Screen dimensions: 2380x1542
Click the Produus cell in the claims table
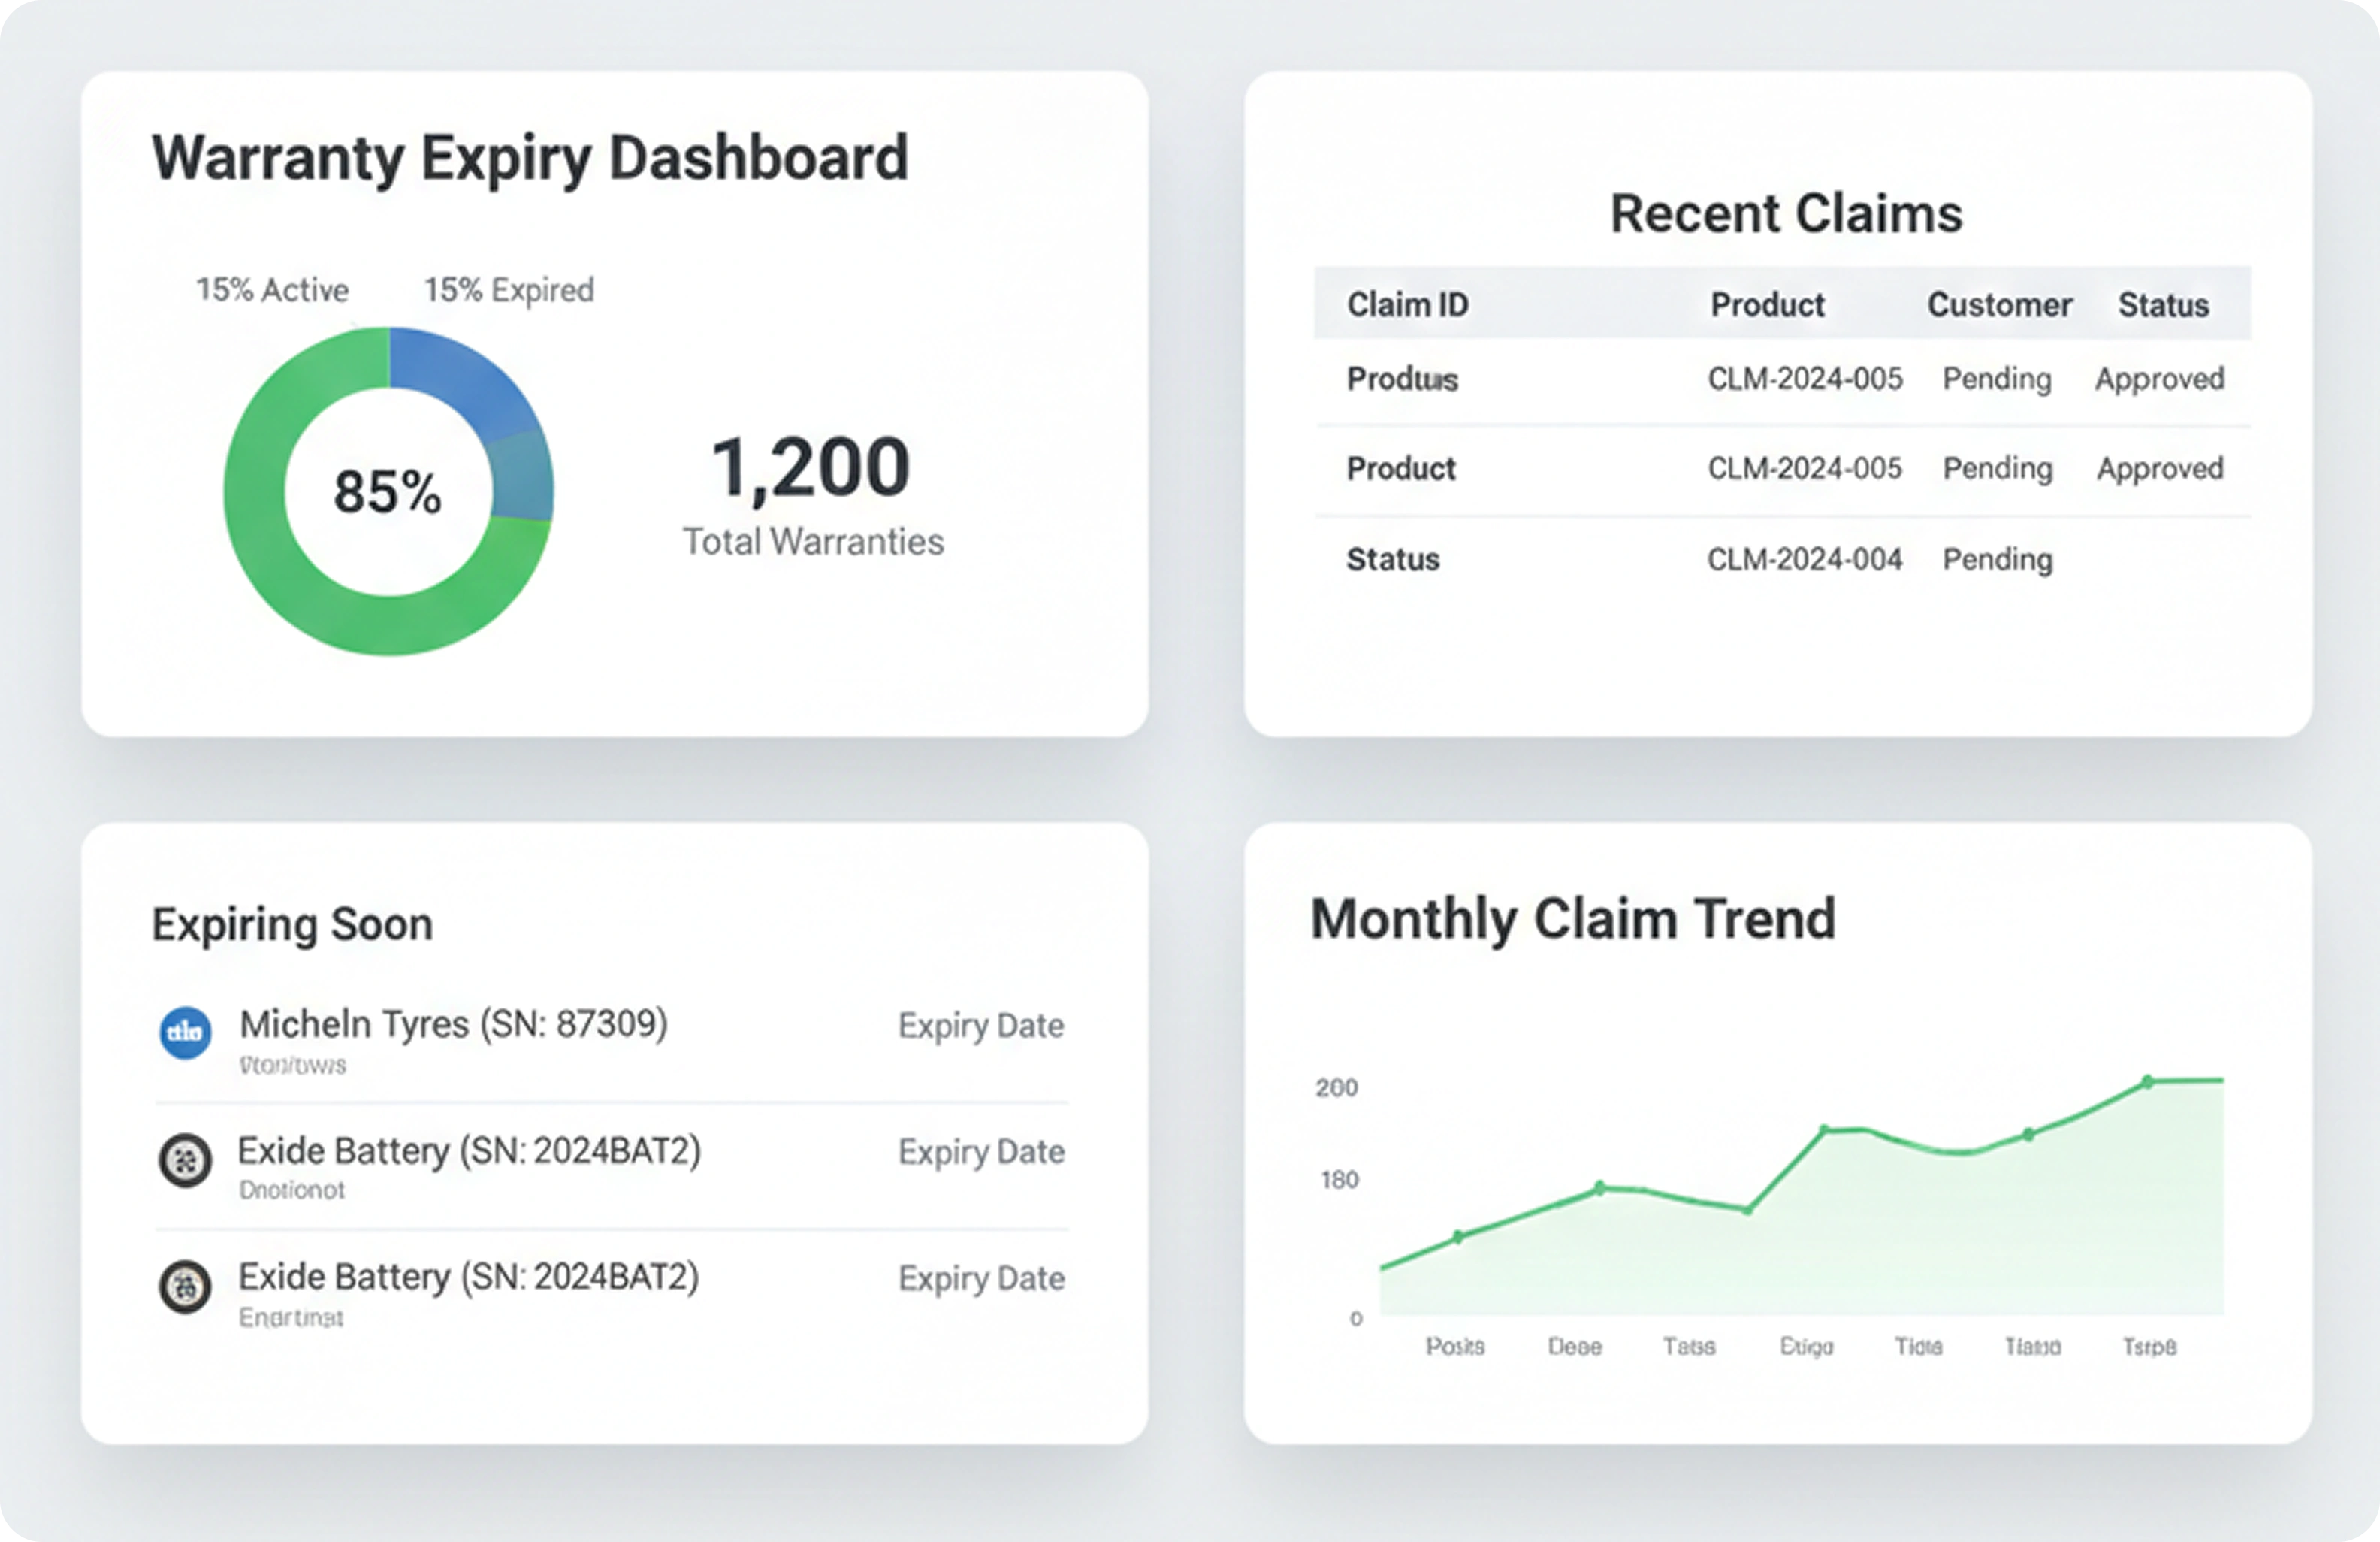1402,379
